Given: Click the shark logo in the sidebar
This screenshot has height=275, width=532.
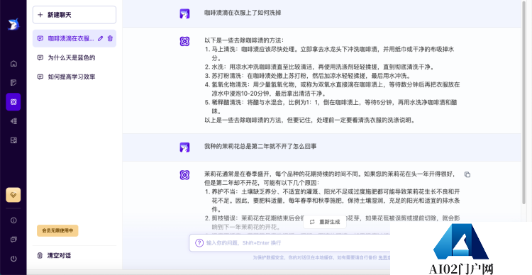Looking at the screenshot, I should (13, 24).
